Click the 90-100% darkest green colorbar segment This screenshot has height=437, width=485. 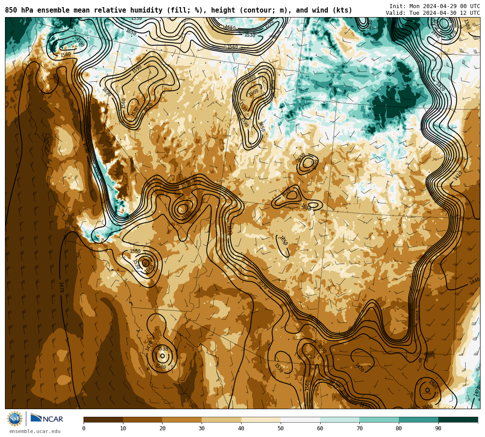458,419
